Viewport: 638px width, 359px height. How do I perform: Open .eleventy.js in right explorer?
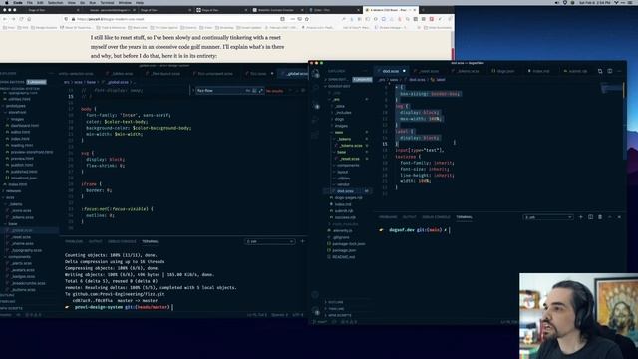tap(342, 230)
